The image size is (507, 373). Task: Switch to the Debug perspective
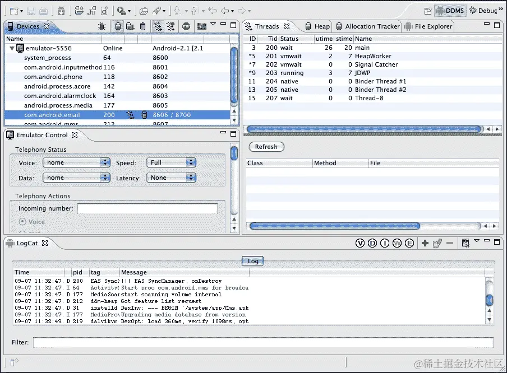[483, 11]
